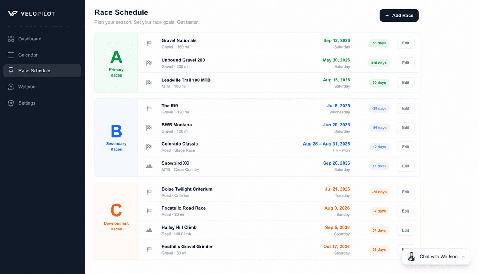
Task: Click the 318 days badge
Action: (378, 63)
